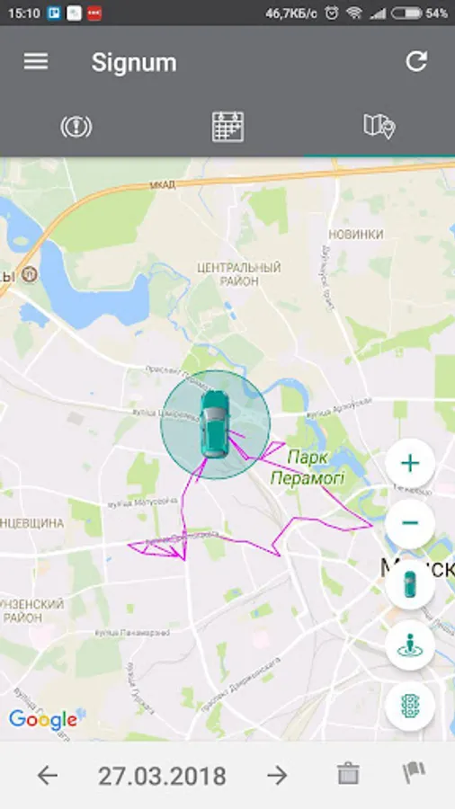Switch to the calendar events tab
Image resolution: width=455 pixels, height=809 pixels.
point(227,127)
